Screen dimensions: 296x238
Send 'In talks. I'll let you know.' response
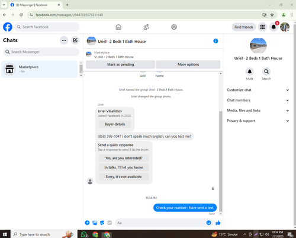coord(124,167)
